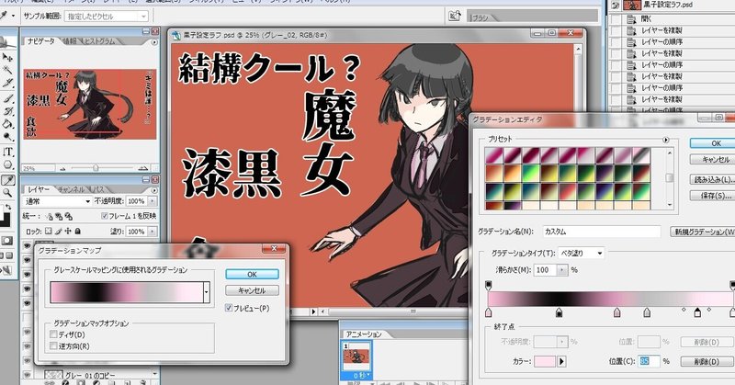Image resolution: width=735 pixels, height=385 pixels.
Task: Select the Move tool in the toolbox
Action: tap(7, 57)
